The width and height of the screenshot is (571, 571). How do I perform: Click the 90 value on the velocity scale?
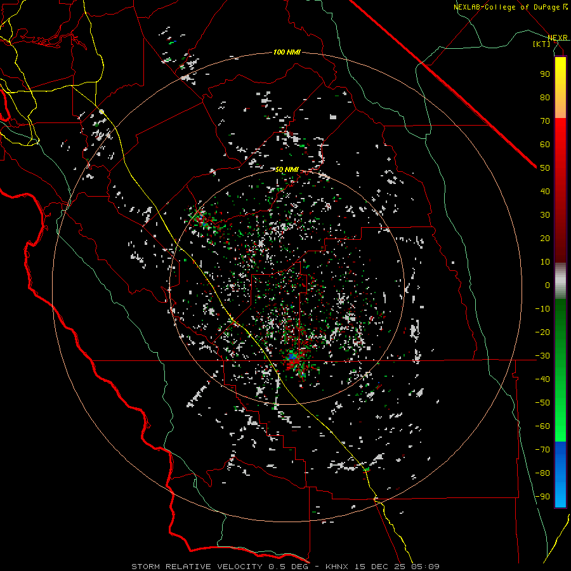tap(545, 74)
